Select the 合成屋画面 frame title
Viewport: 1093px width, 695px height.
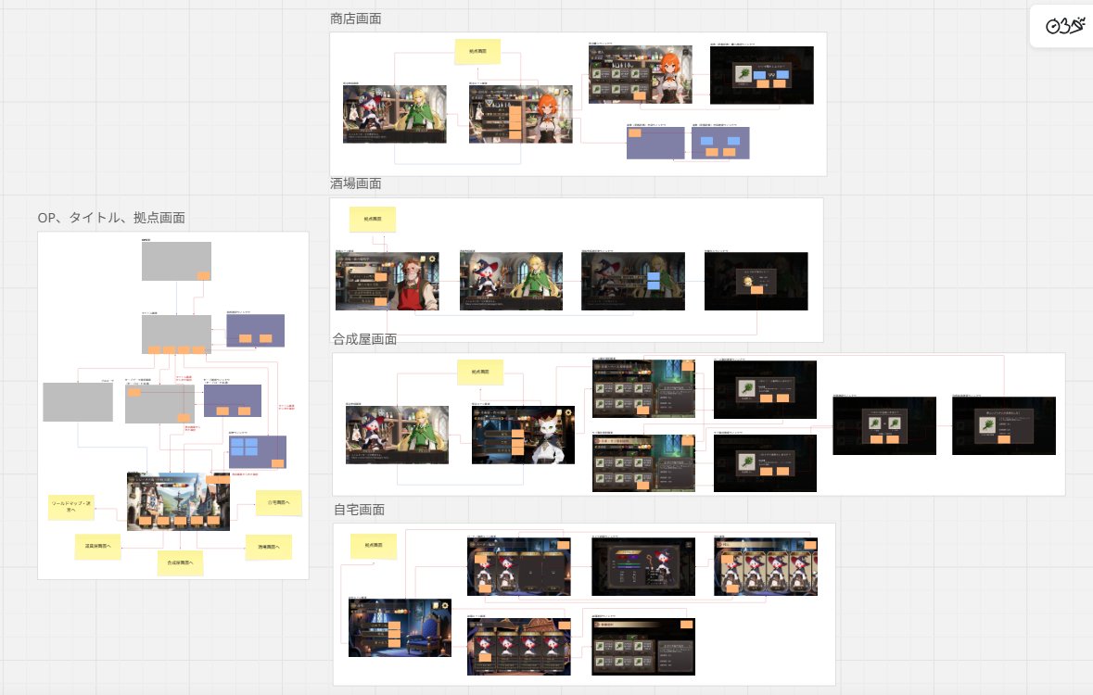coord(364,339)
